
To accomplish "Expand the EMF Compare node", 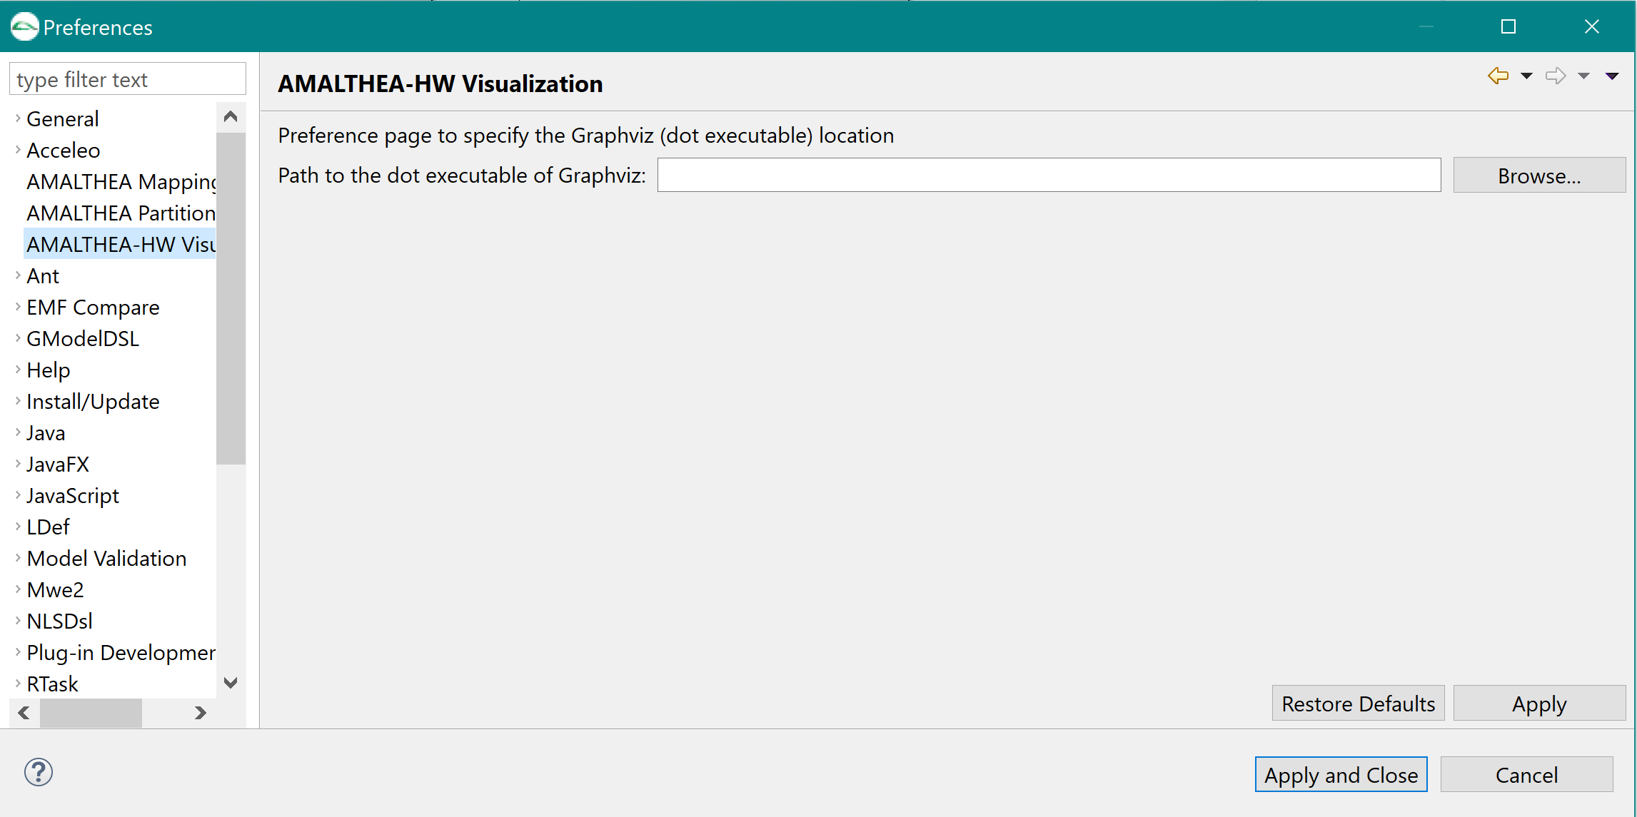I will pos(18,307).
